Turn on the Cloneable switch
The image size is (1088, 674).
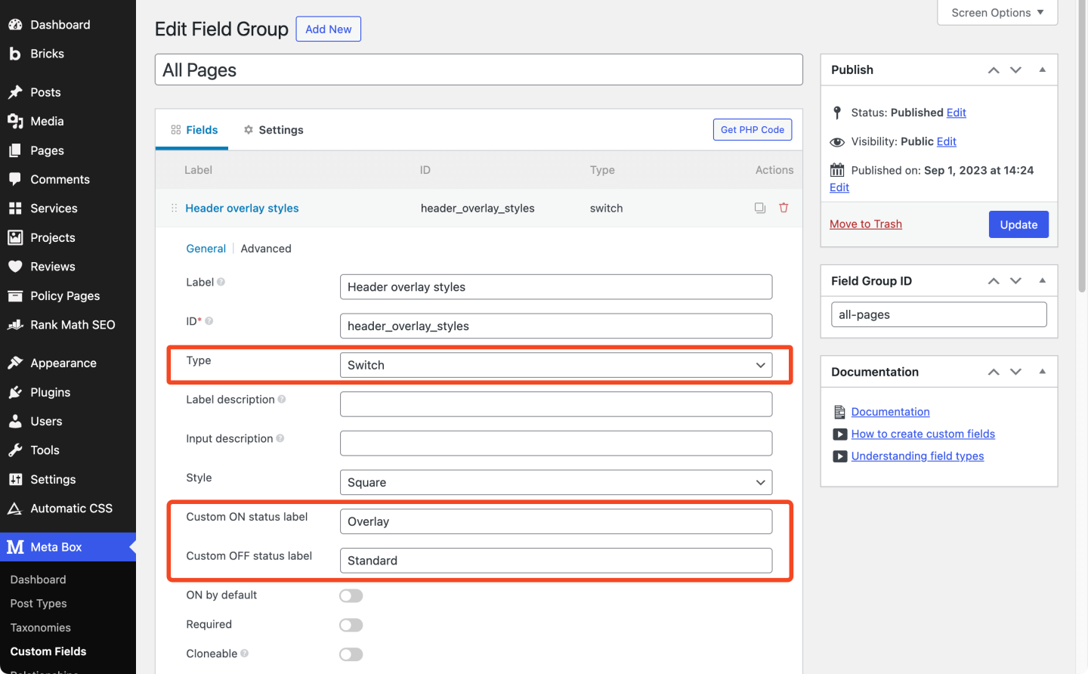351,654
